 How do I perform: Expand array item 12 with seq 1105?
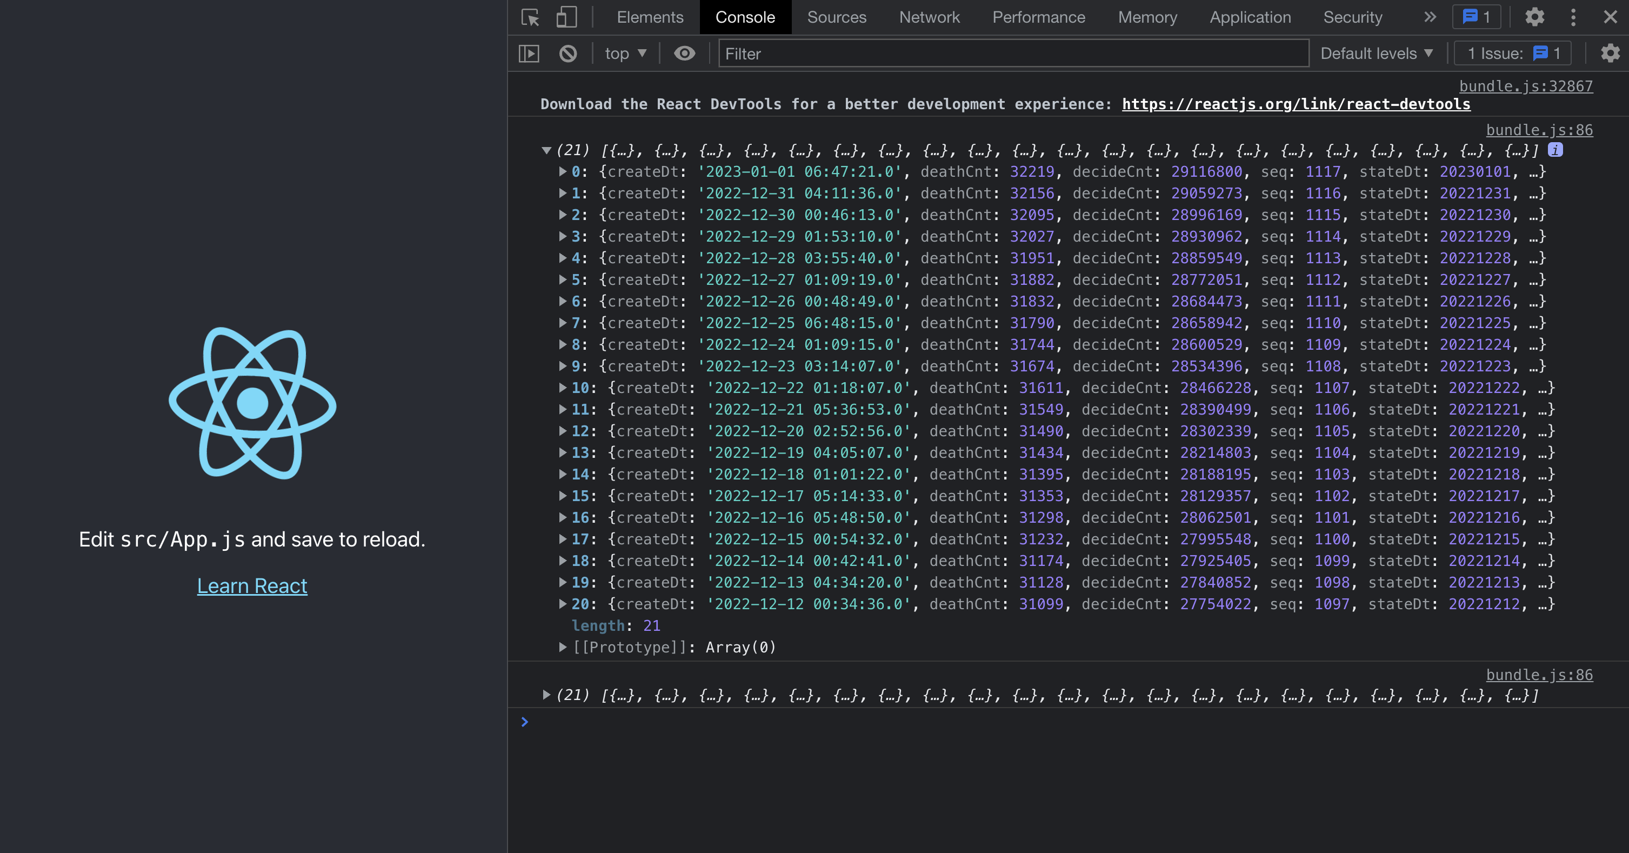point(562,431)
